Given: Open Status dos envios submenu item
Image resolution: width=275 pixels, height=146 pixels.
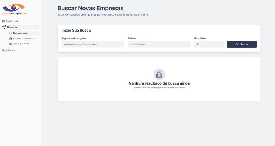Looking at the screenshot, I should [24, 43].
